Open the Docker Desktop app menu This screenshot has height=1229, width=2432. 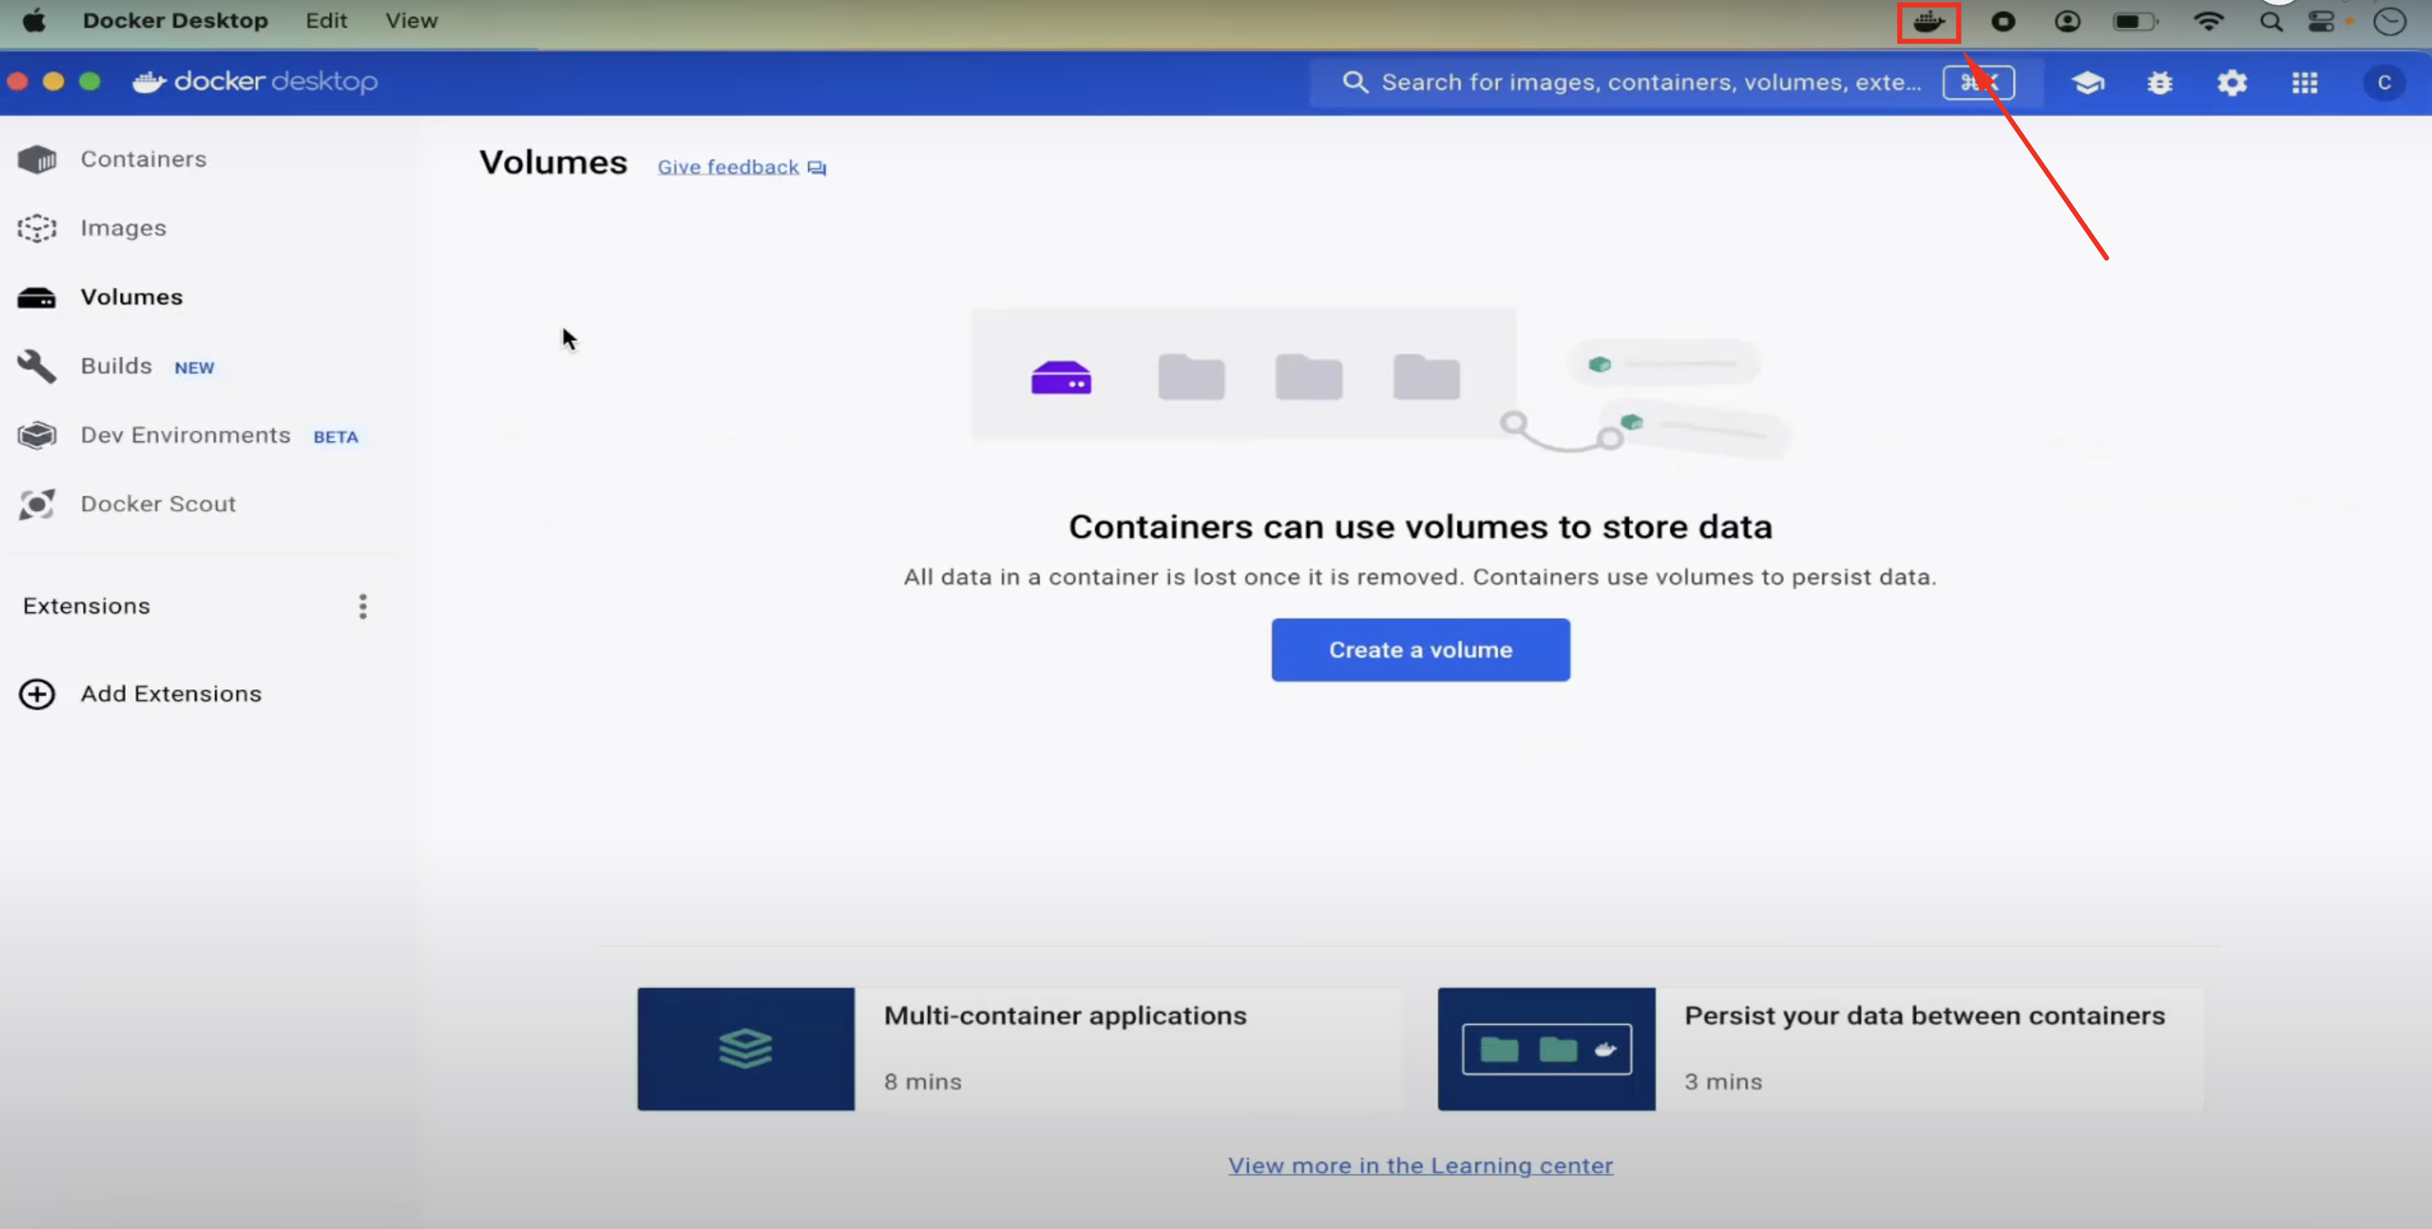[x=176, y=20]
